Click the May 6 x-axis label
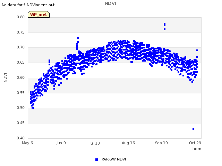The height and width of the screenshot is (166, 222). tap(27, 143)
